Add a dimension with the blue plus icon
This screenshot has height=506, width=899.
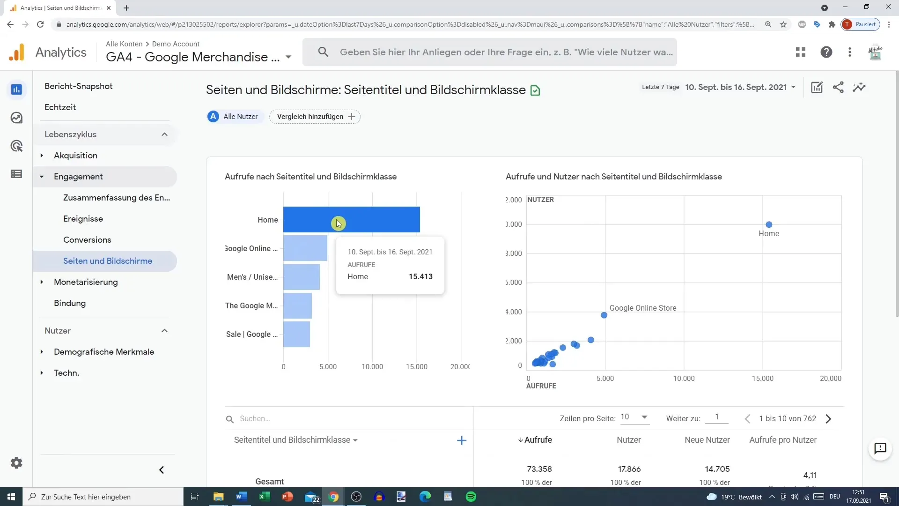click(x=462, y=440)
